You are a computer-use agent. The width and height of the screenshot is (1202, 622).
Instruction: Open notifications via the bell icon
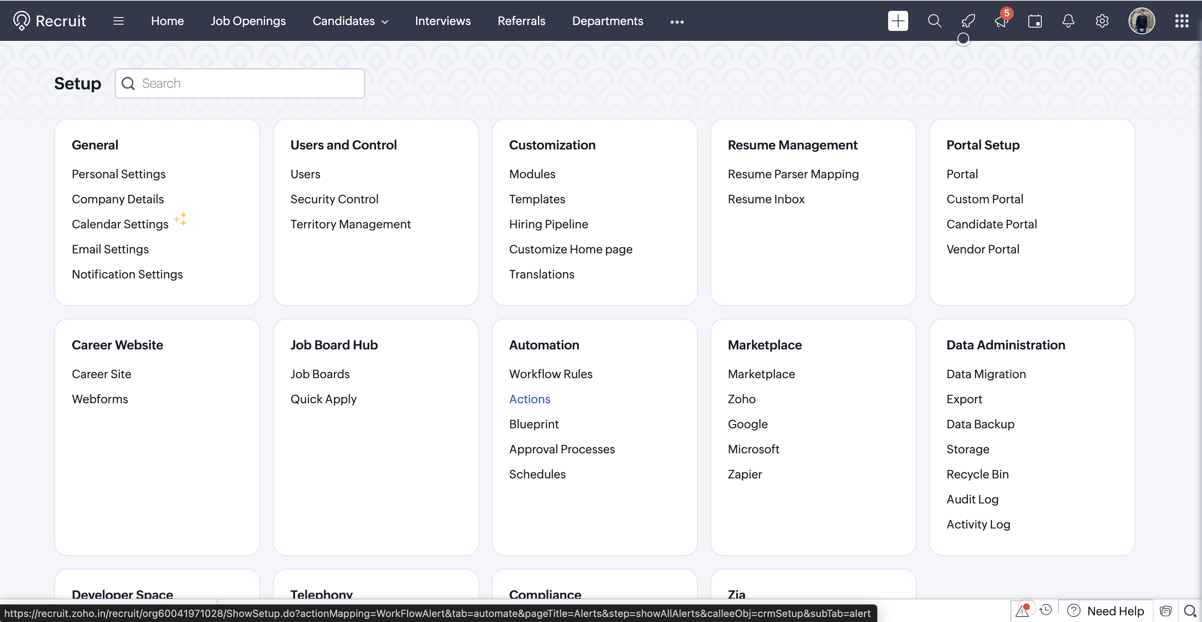1068,21
